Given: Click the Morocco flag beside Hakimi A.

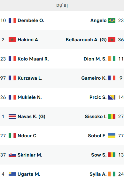Looking at the screenshot, I should 12,40.
